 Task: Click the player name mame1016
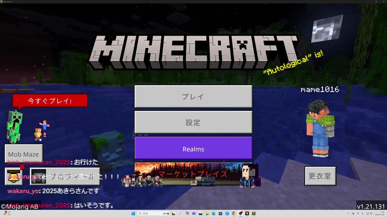320,90
